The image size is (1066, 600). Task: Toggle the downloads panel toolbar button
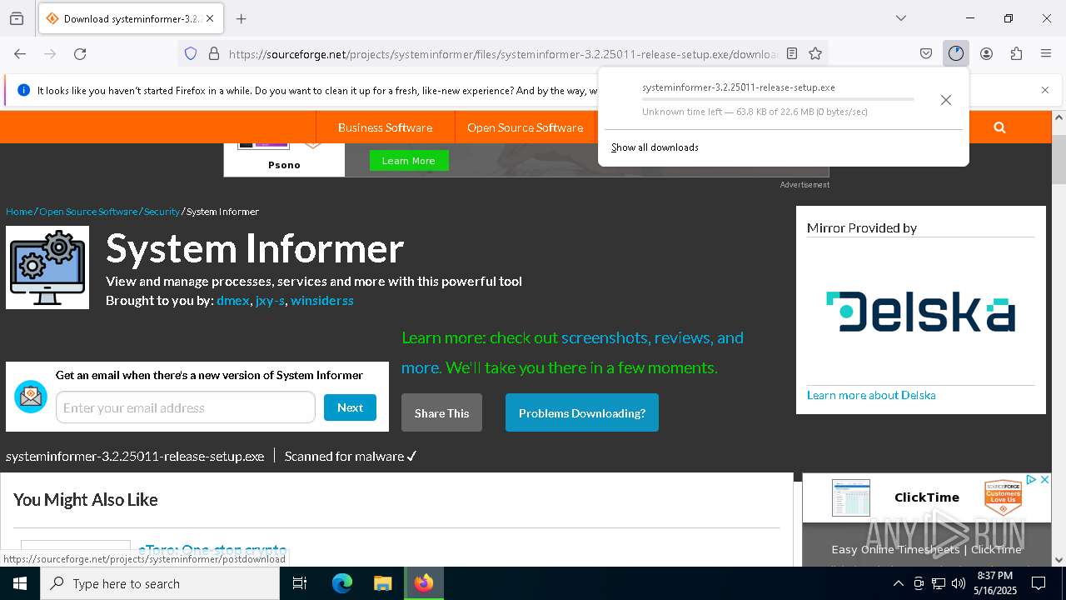point(956,53)
